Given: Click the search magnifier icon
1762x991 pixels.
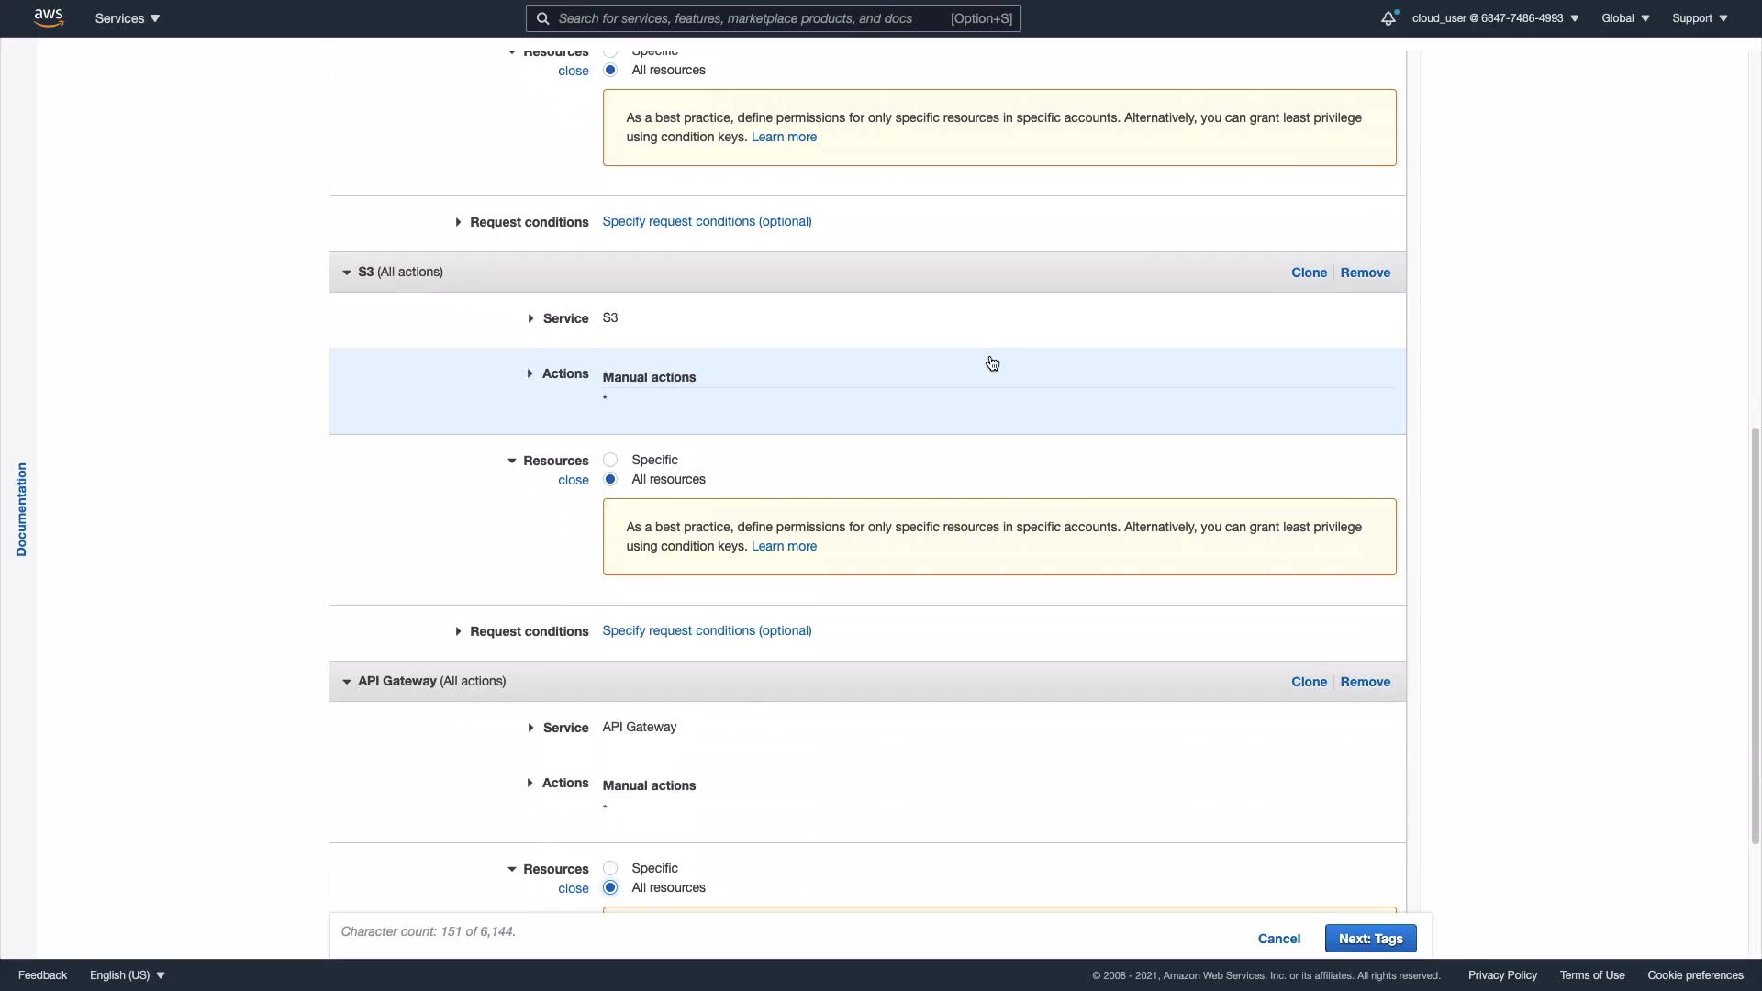Looking at the screenshot, I should point(542,18).
